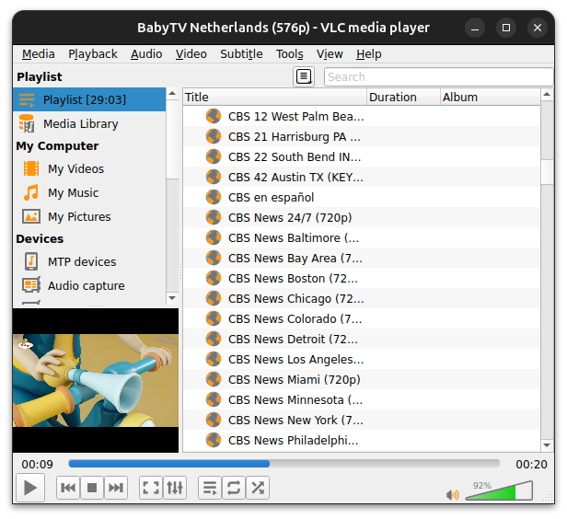Sort playlist by Title column
Screen dimensions: 567x519
coord(275,97)
